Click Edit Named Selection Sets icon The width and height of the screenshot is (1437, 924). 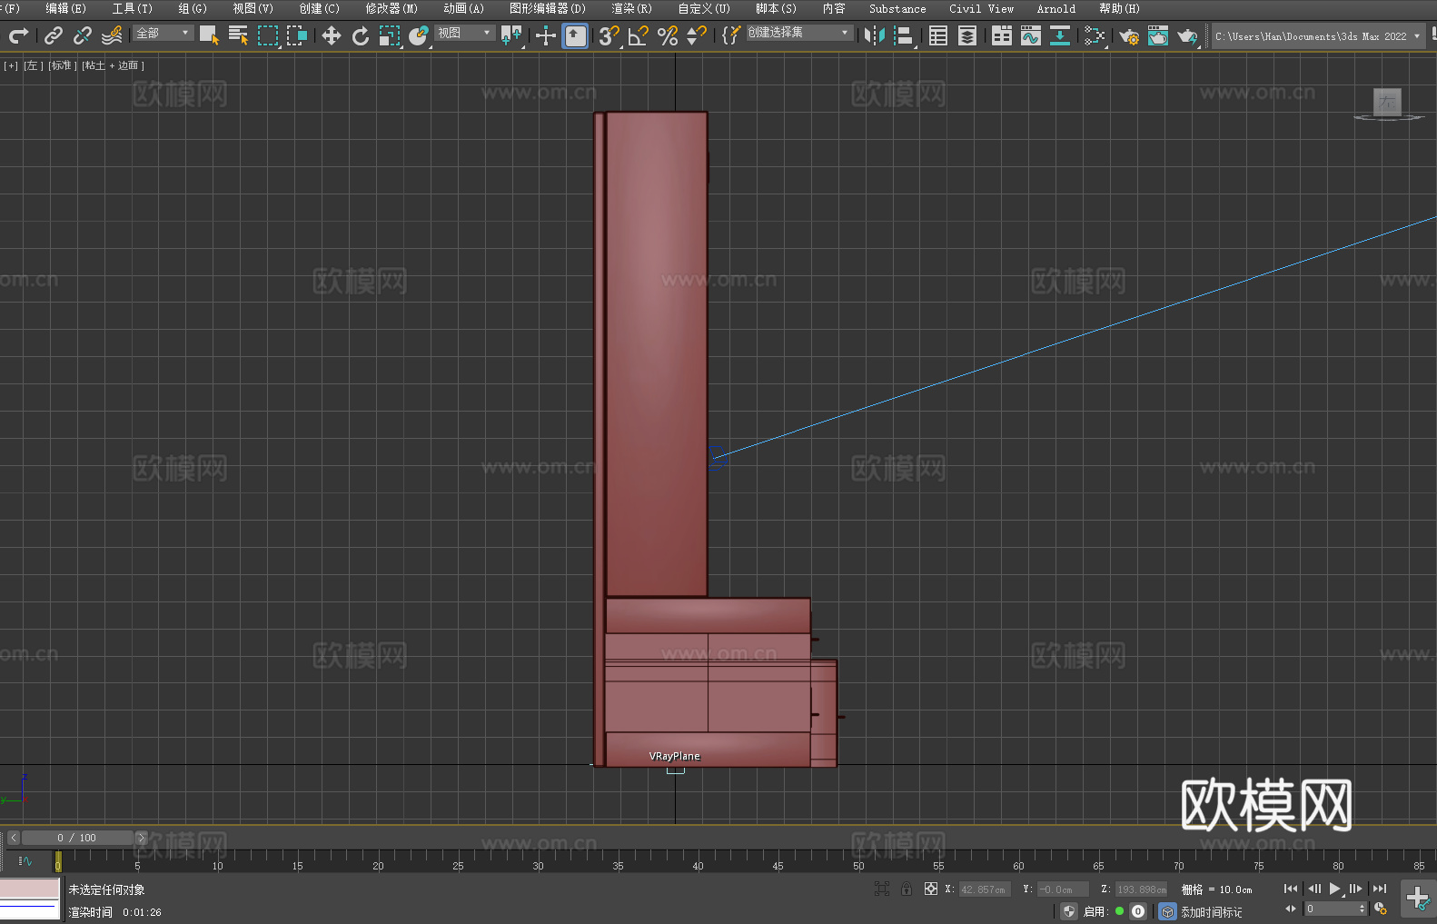pos(731,35)
